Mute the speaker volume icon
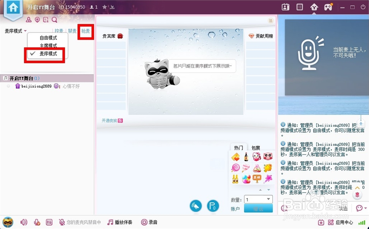 tap(23, 222)
